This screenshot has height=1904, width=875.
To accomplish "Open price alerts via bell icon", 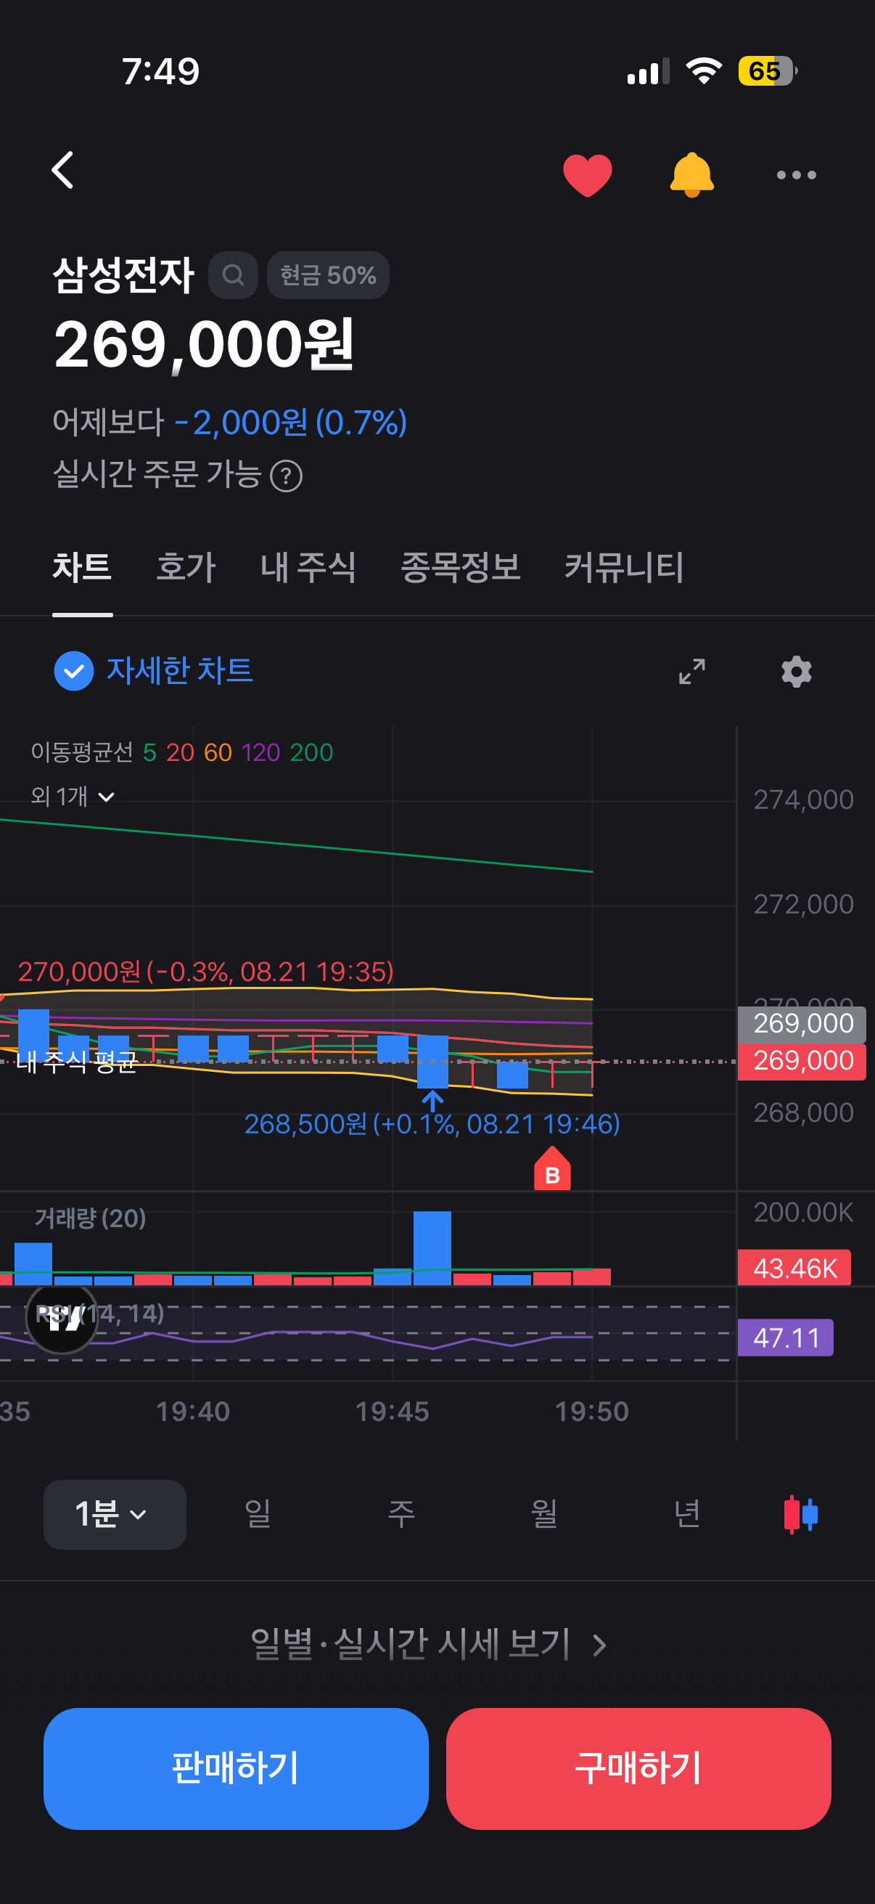I will pos(691,175).
